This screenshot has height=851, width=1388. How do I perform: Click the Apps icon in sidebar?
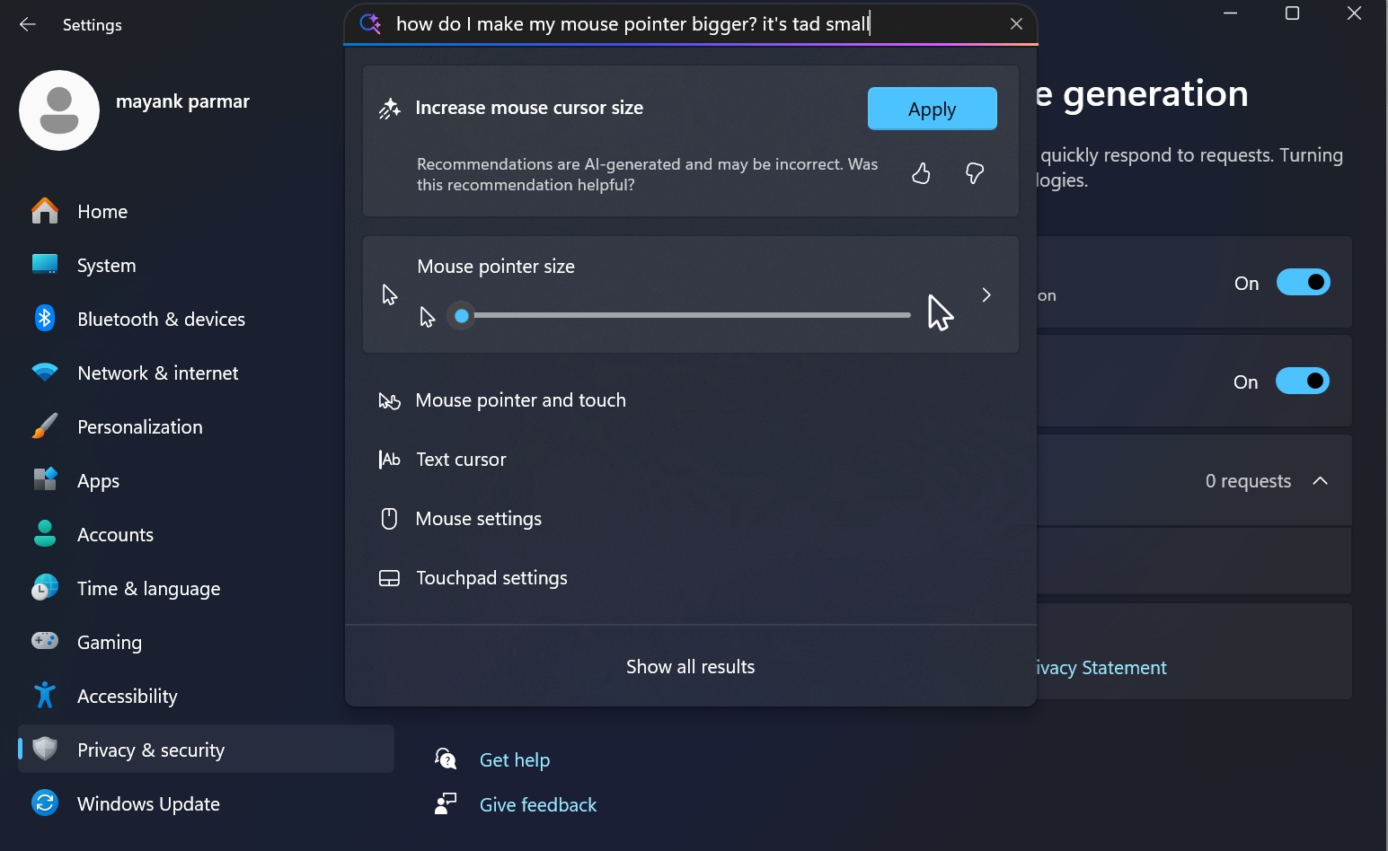click(x=45, y=480)
